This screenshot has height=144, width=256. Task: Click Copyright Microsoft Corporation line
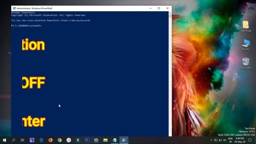(x=48, y=15)
